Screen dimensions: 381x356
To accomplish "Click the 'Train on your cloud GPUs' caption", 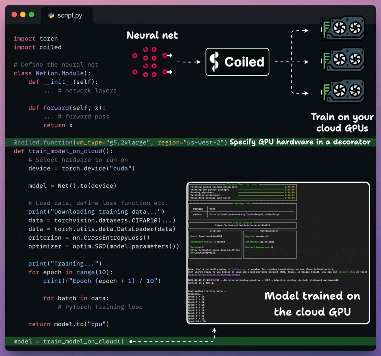I will pos(343,123).
